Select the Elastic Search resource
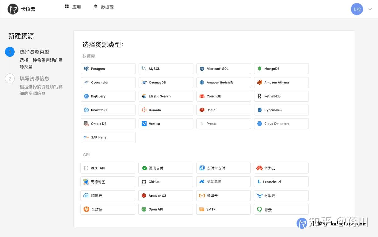This screenshot has width=378, height=237. (166, 96)
